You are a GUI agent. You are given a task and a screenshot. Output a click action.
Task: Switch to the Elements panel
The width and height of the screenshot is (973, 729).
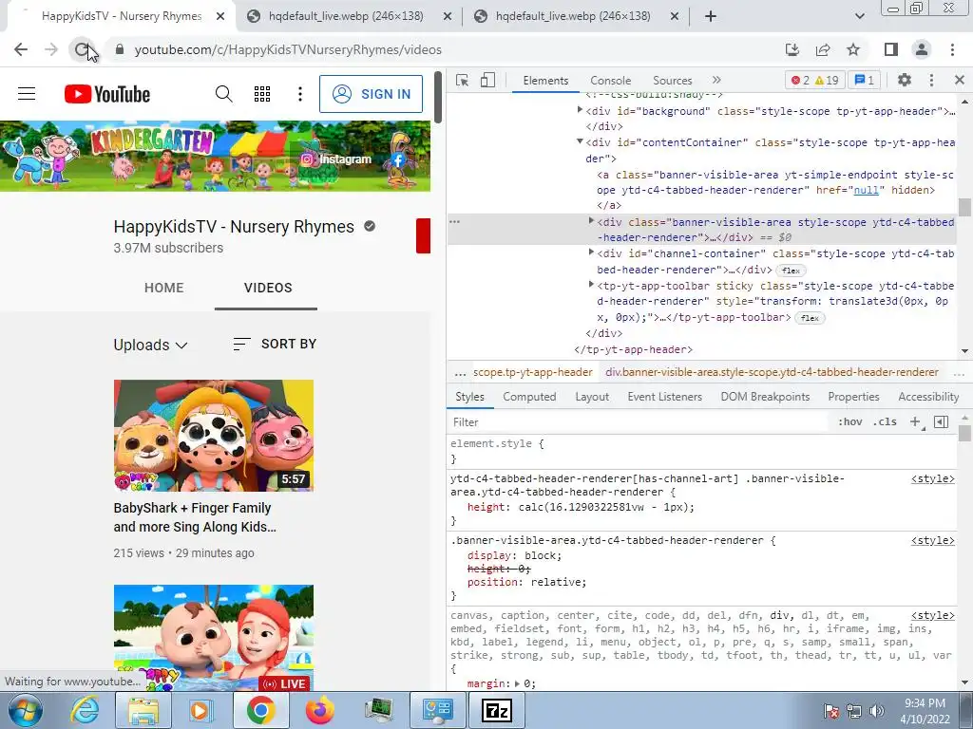coord(545,81)
